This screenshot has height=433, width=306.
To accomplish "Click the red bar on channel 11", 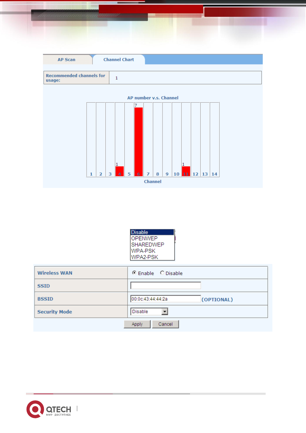I will (186, 171).
